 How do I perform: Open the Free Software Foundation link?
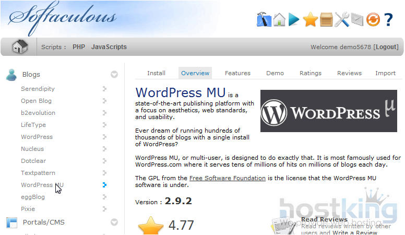227,178
